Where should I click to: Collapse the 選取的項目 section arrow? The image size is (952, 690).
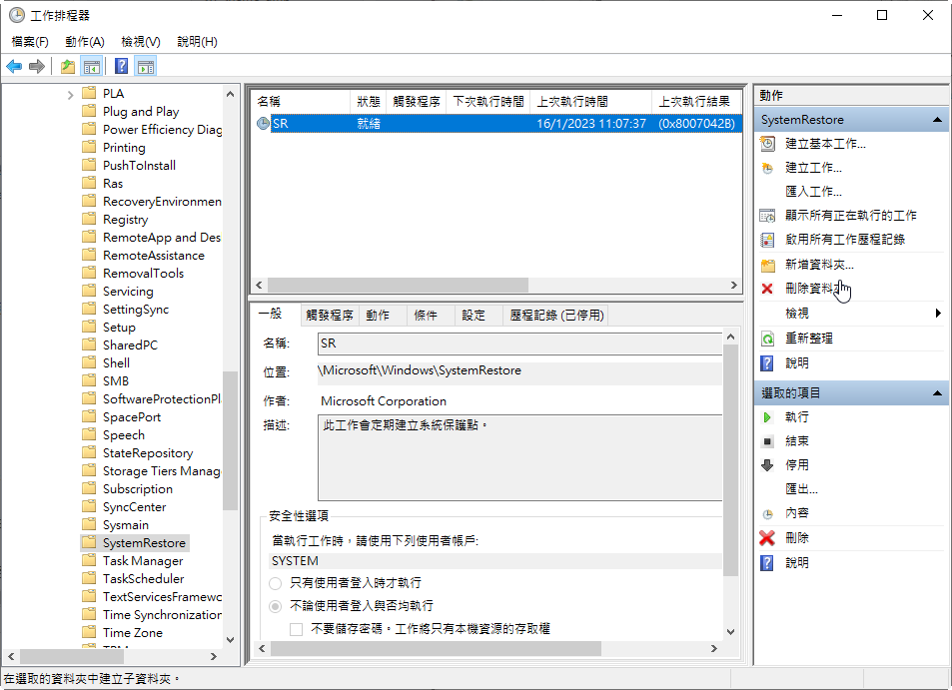[937, 393]
